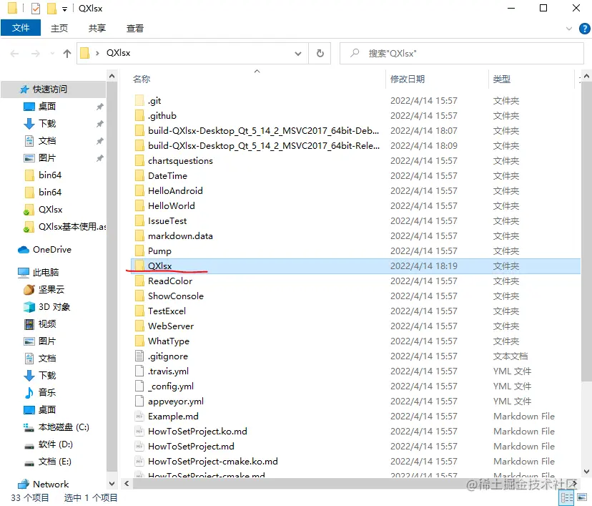Screen dimensions: 592x506
Task: Go up one folder level
Action: (66, 54)
